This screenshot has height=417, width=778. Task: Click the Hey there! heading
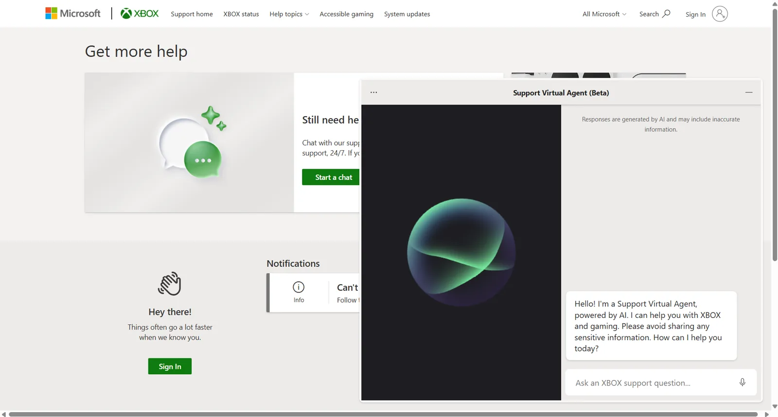(170, 312)
